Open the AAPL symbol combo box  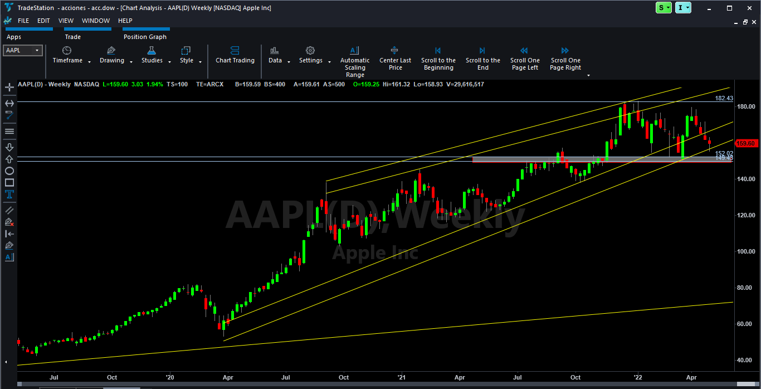coord(23,50)
